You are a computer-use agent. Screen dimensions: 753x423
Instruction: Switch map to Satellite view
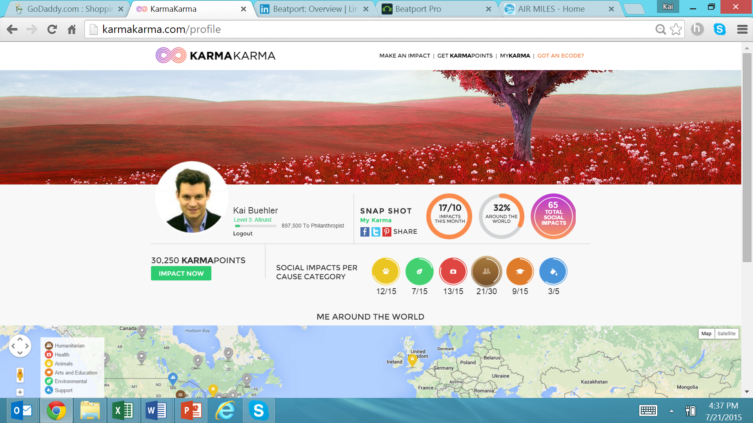[726, 334]
